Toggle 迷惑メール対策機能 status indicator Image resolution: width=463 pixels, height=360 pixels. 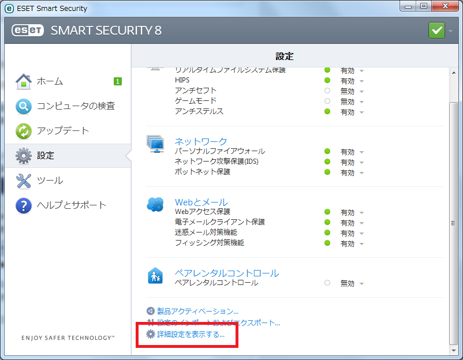click(327, 232)
